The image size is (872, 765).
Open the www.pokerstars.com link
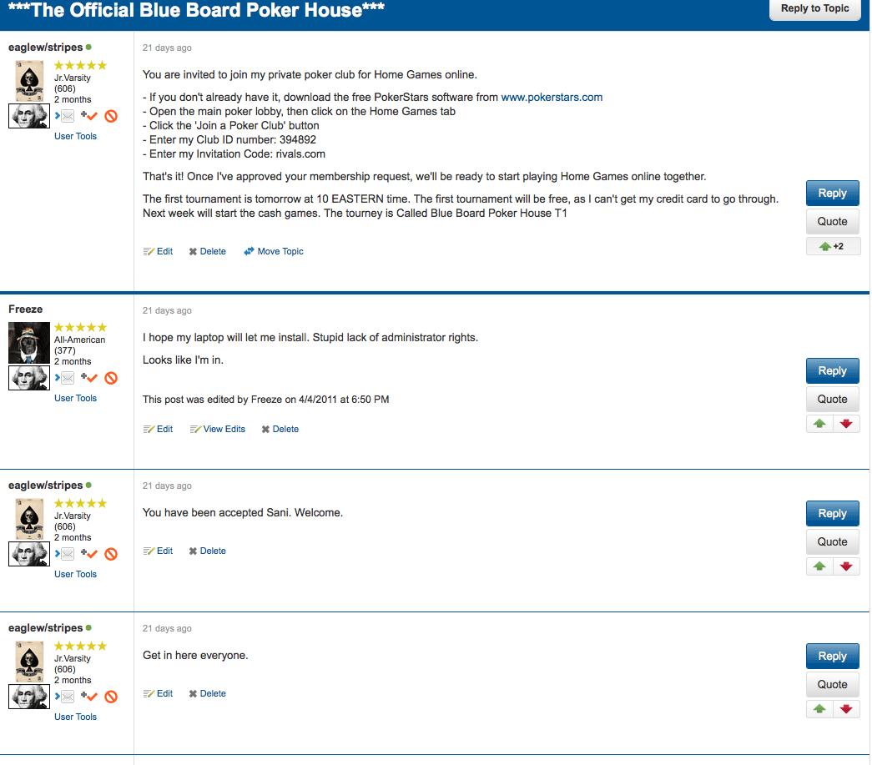(551, 97)
